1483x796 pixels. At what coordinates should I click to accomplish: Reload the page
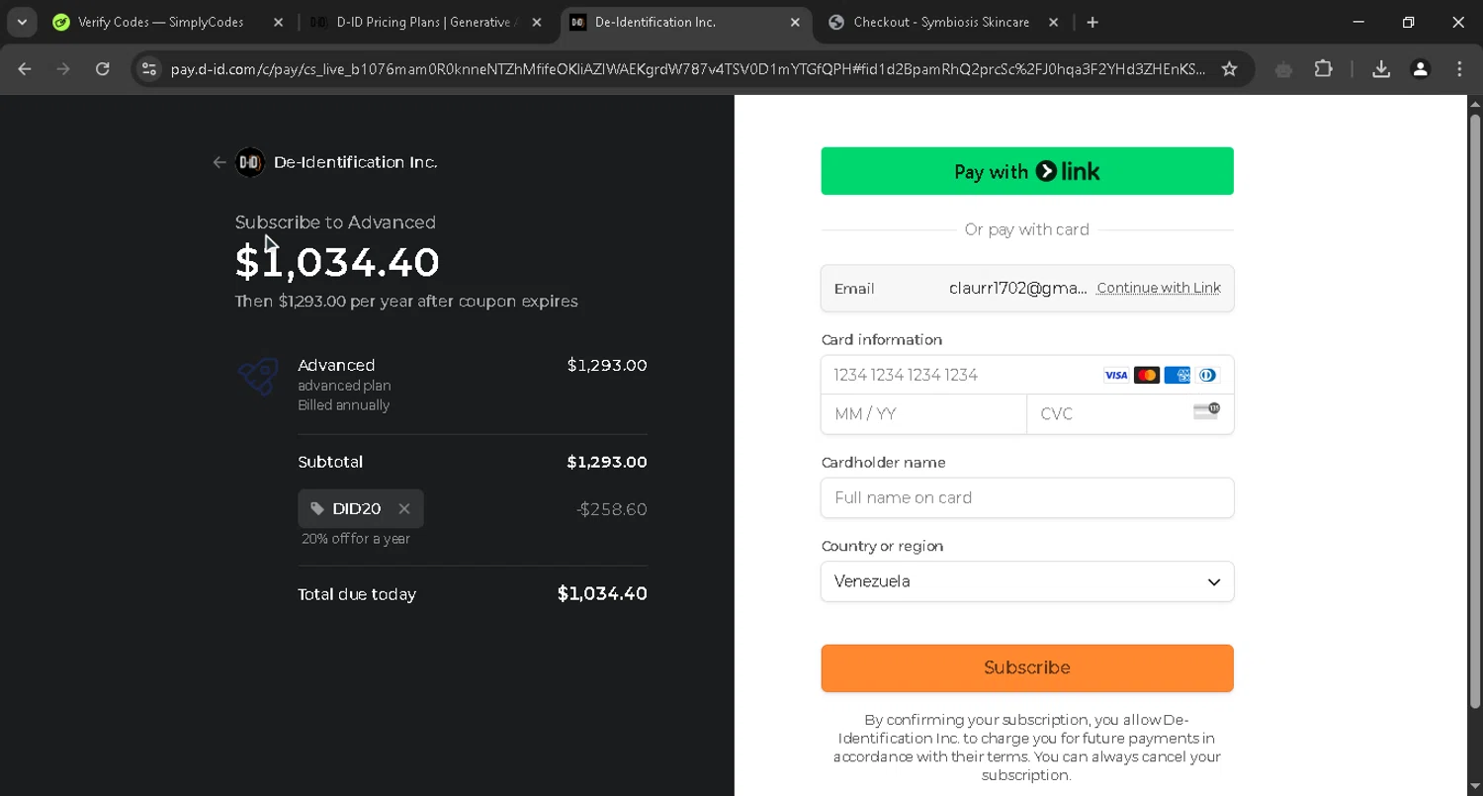[103, 68]
